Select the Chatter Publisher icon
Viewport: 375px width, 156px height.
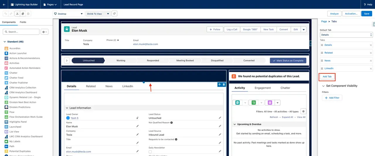(6, 83)
